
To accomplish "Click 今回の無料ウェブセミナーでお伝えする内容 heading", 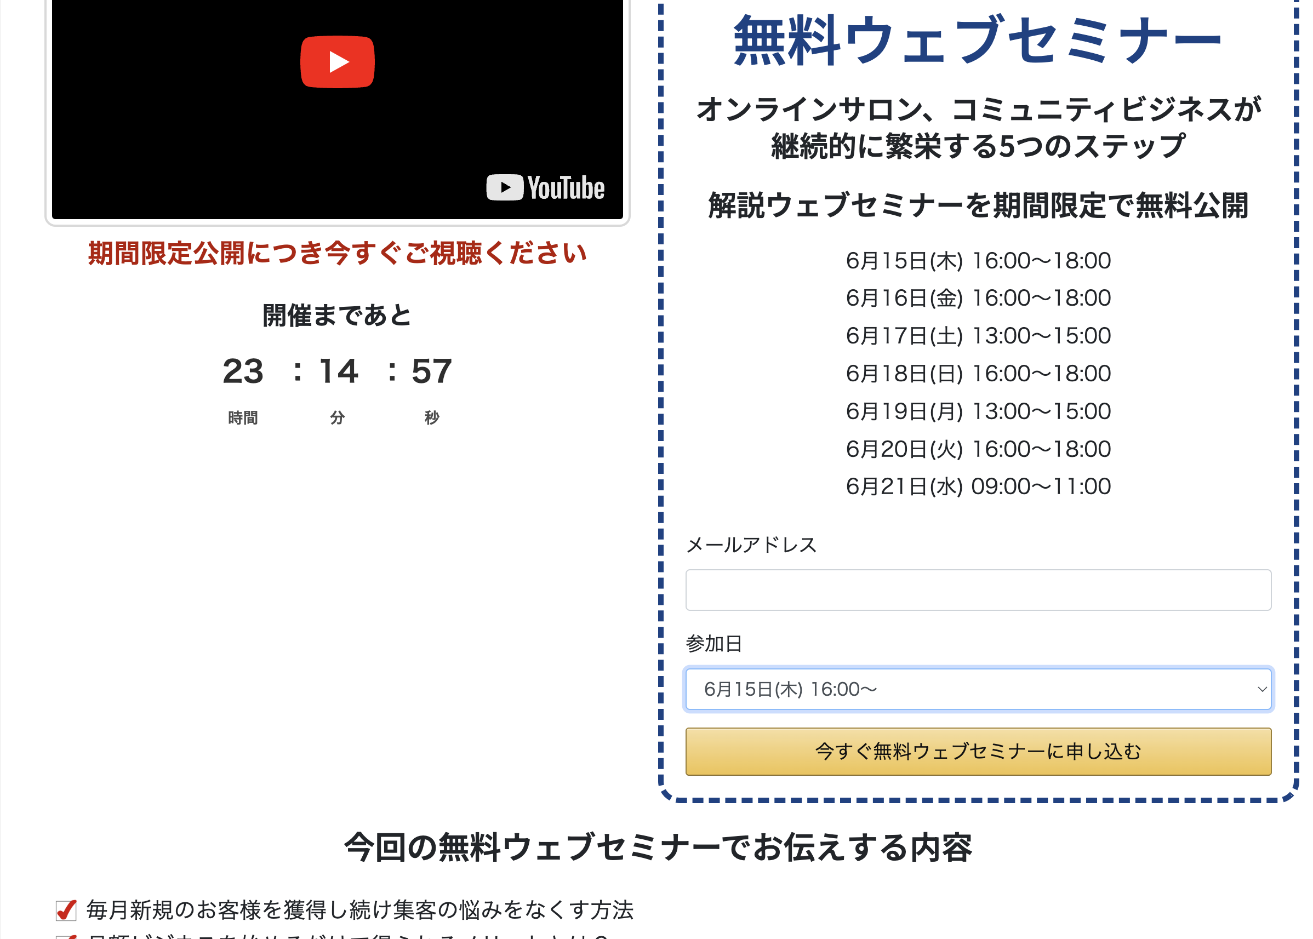I will [x=658, y=848].
